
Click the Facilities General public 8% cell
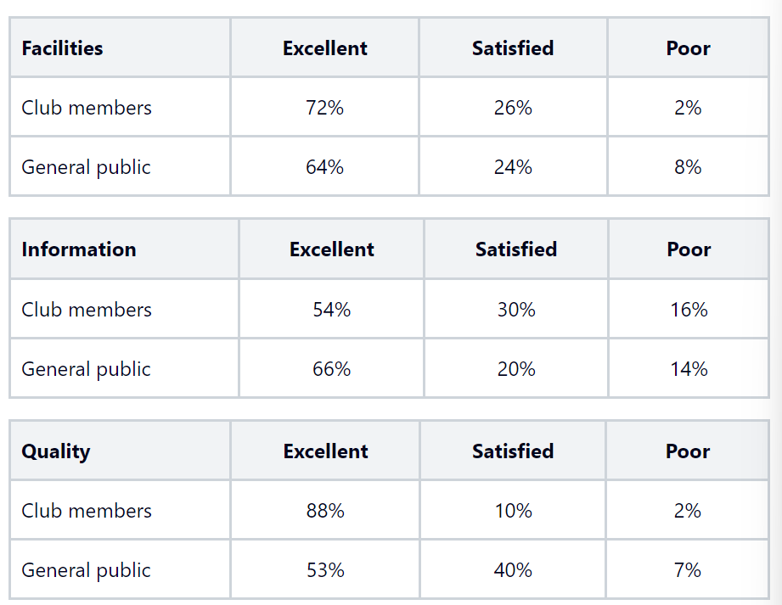(x=688, y=167)
